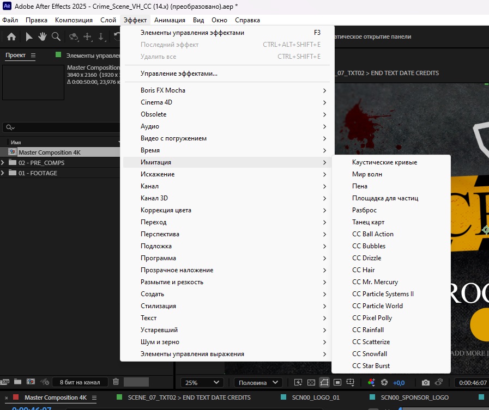Expand the 01 - FOOTAGE folder
The image size is (489, 410).
(4, 173)
